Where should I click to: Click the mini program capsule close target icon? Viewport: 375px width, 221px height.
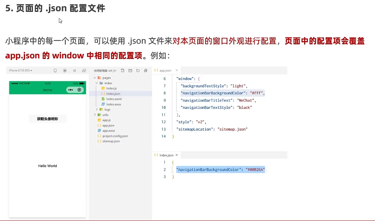tap(79, 90)
